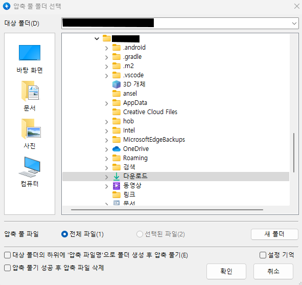Click the hob folder icon
The height and width of the screenshot is (285, 302).
pos(117,121)
